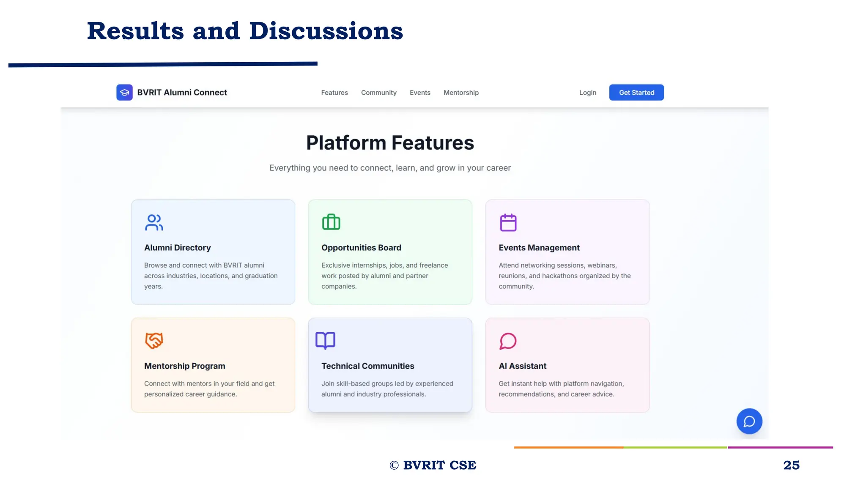
Task: Click the Mentorship Program handshake icon
Action: coord(154,340)
